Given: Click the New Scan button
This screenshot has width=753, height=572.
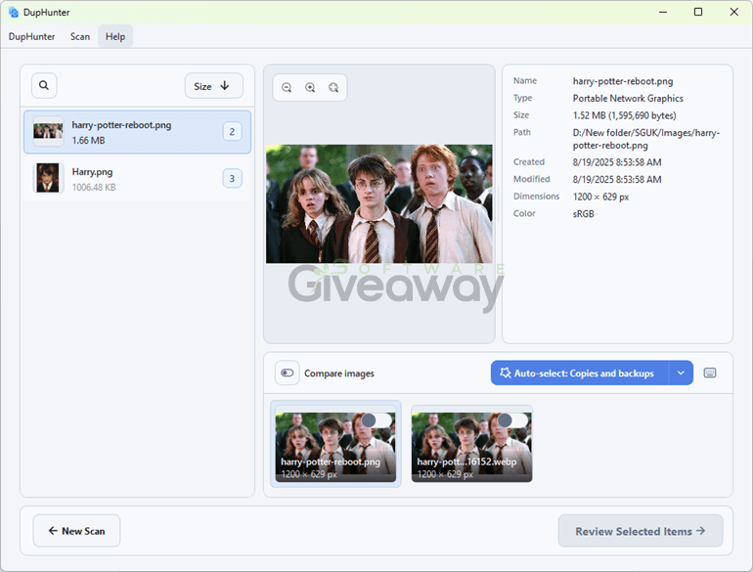Looking at the screenshot, I should click(76, 531).
